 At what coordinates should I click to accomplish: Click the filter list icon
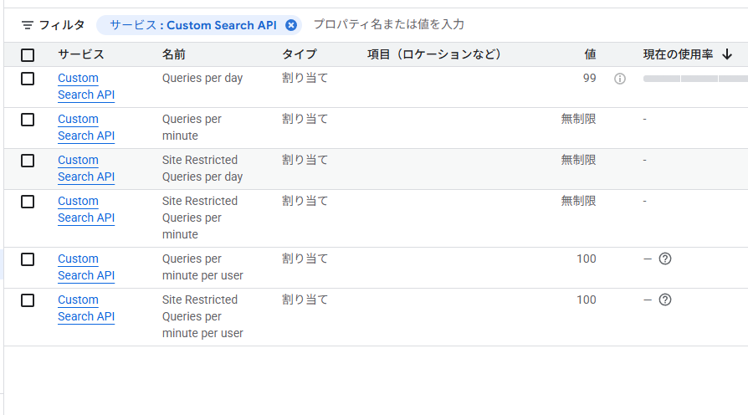pos(28,25)
